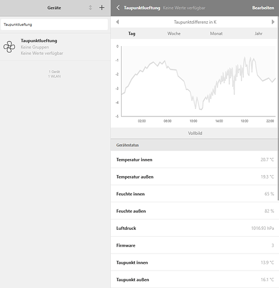Switch chart to Monat view

[216, 33]
